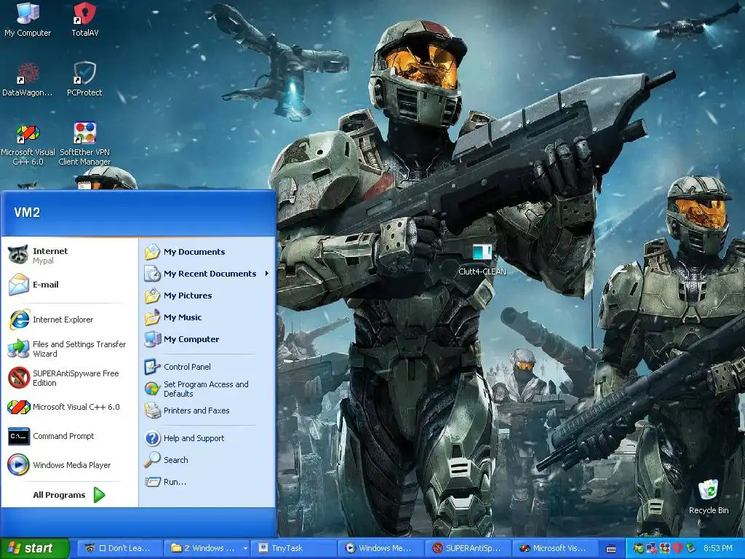Viewport: 745px width, 559px height.
Task: Open Windows Media Player from Start menu
Action: pos(69,465)
